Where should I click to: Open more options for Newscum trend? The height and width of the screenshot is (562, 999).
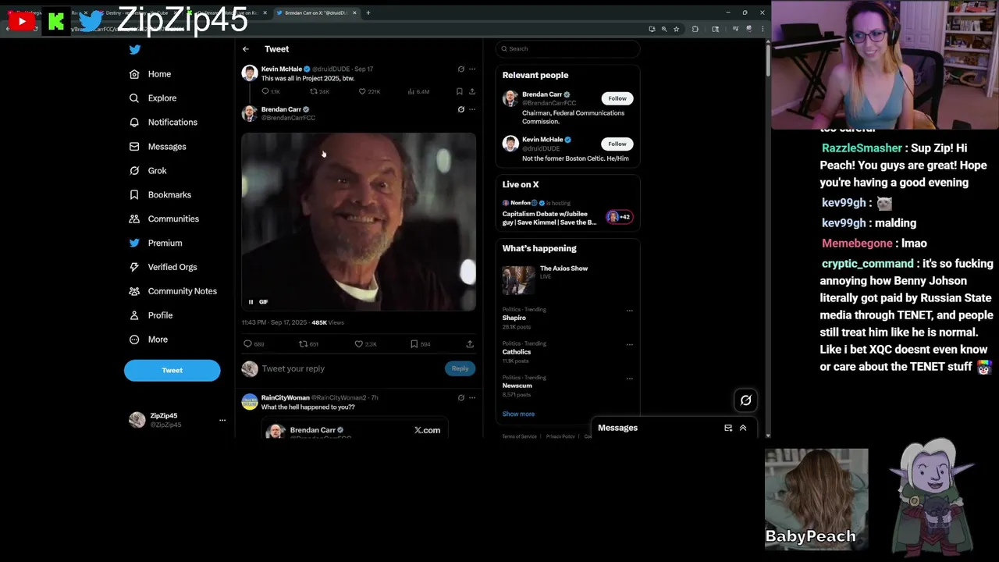tap(629, 379)
